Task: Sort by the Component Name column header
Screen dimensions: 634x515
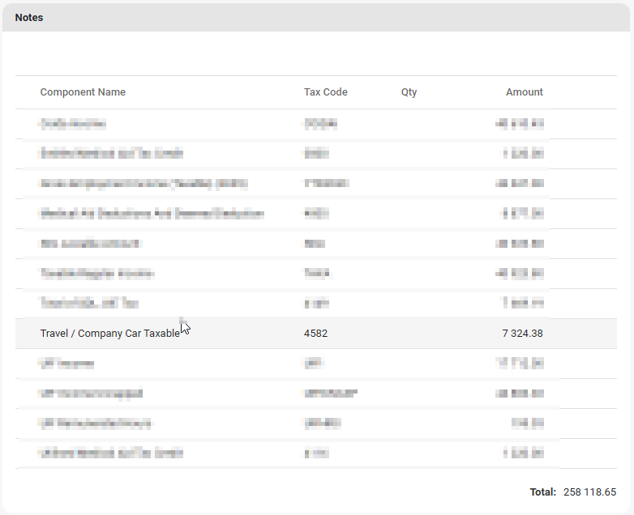Action: (83, 92)
